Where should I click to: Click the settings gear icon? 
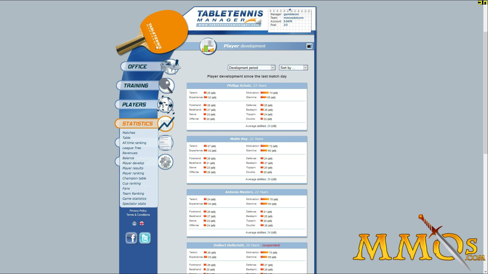(165, 162)
